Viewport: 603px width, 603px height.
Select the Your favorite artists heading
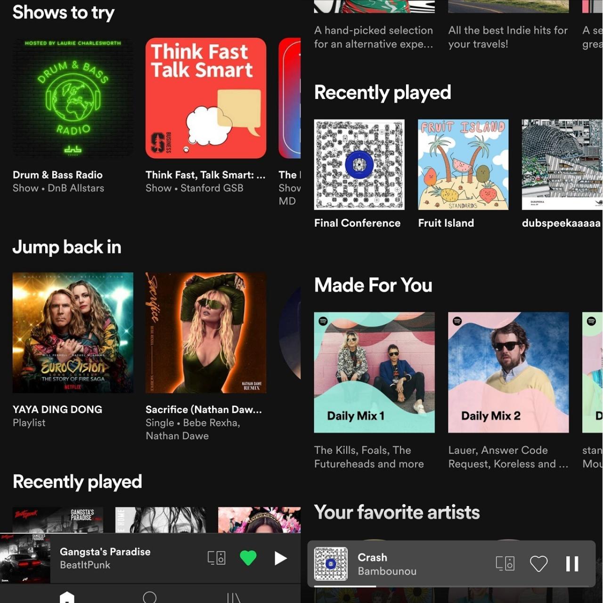click(397, 513)
